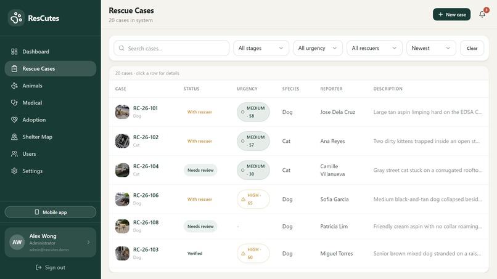
Task: Go to Animals section
Action: pos(51,86)
